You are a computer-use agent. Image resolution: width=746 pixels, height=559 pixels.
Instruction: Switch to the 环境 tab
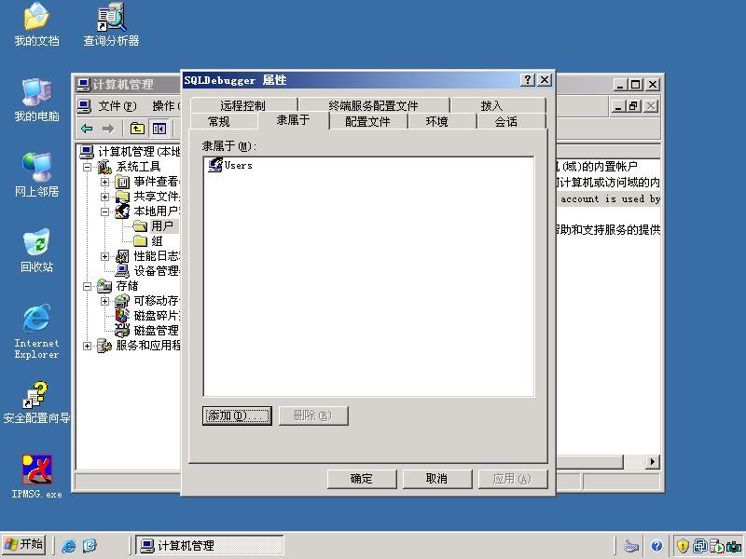[x=437, y=122]
